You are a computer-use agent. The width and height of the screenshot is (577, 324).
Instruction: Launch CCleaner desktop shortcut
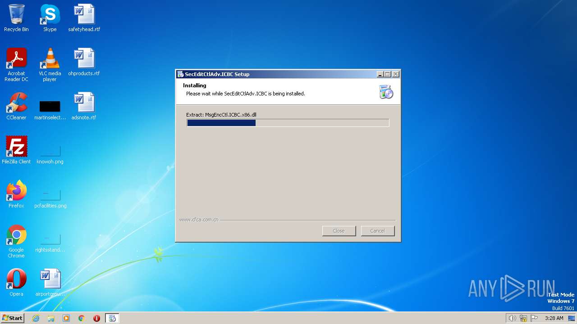(x=16, y=106)
